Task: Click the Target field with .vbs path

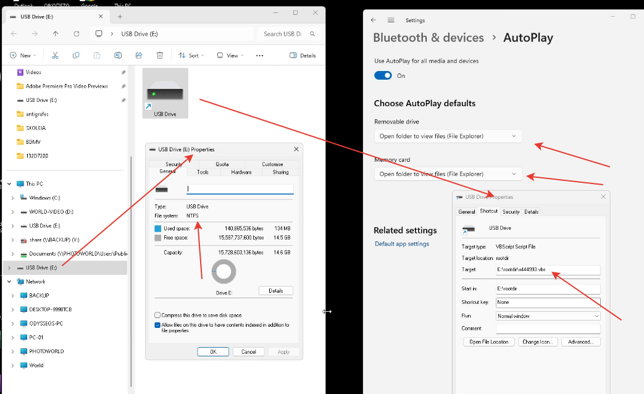Action: (x=548, y=269)
